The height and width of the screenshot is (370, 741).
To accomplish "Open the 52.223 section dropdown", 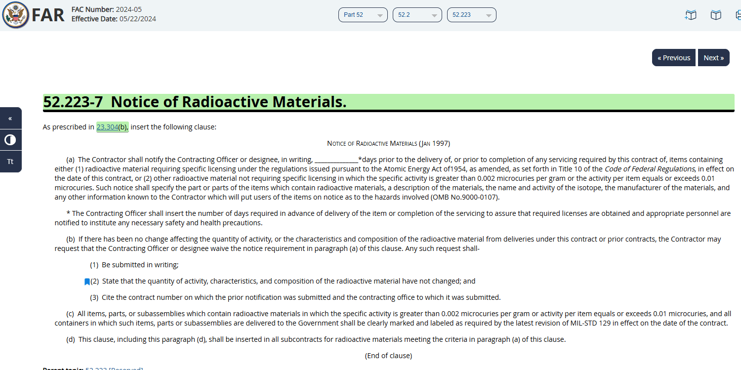I will (x=472, y=15).
